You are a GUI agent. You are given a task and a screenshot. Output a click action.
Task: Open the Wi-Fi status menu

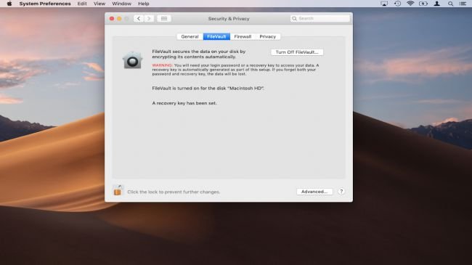coord(410,4)
